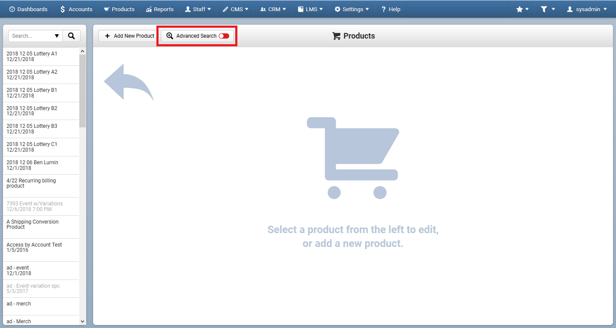Viewport: 616px width, 328px height.
Task: Select 4/22 Recurring billing product
Action: (41, 185)
